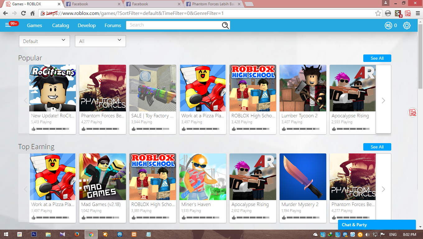423x239 pixels.
Task: Open the Develop navigation link
Action: 87,26
